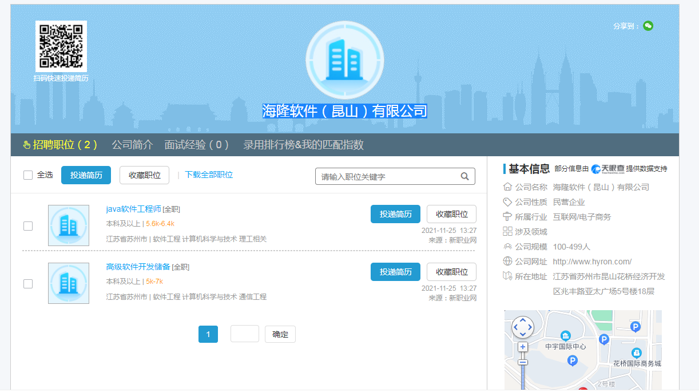Click the map zoom in plus button
The image size is (699, 392).
(x=522, y=347)
